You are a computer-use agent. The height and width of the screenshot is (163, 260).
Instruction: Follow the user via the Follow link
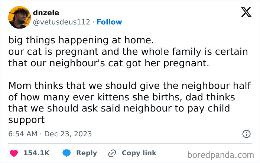(109, 22)
